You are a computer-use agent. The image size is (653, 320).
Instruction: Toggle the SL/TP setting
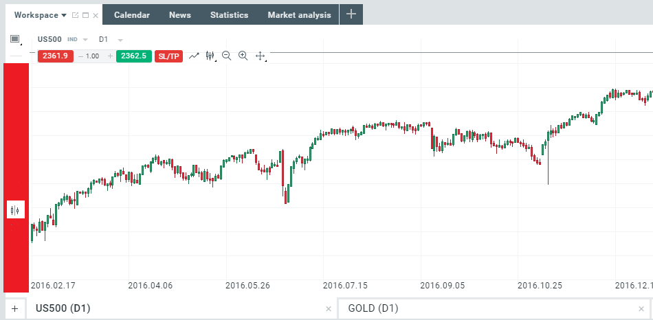(169, 56)
